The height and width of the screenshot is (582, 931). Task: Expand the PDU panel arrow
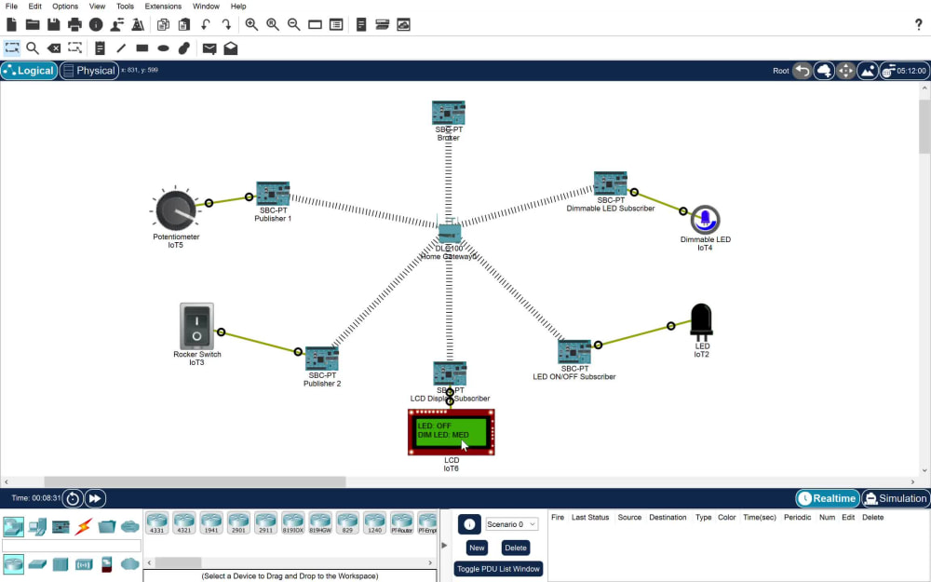tap(444, 545)
